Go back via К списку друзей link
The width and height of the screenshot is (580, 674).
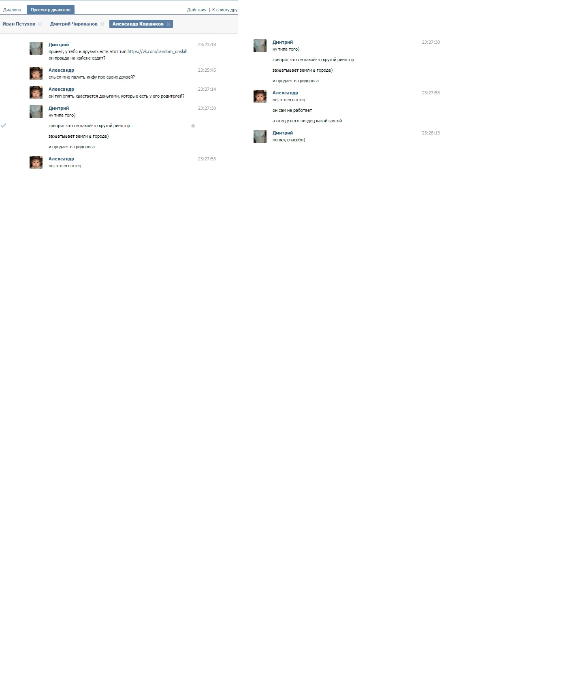(x=225, y=10)
